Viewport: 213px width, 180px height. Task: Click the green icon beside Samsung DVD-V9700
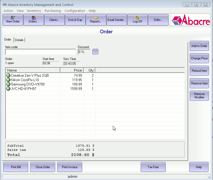click(x=8, y=84)
